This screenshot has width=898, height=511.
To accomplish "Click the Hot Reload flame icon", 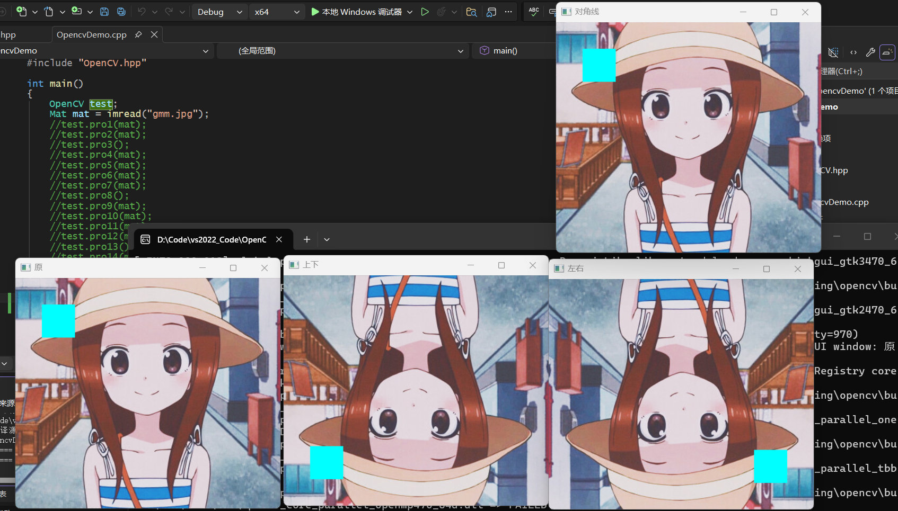I will point(441,12).
